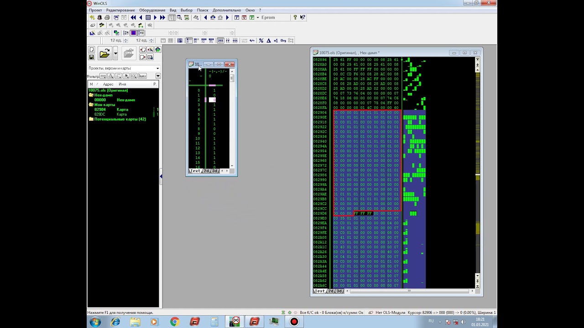Screen dimensions: 584x328
Task: Click the red V view icon
Action: pyautogui.click(x=244, y=17)
